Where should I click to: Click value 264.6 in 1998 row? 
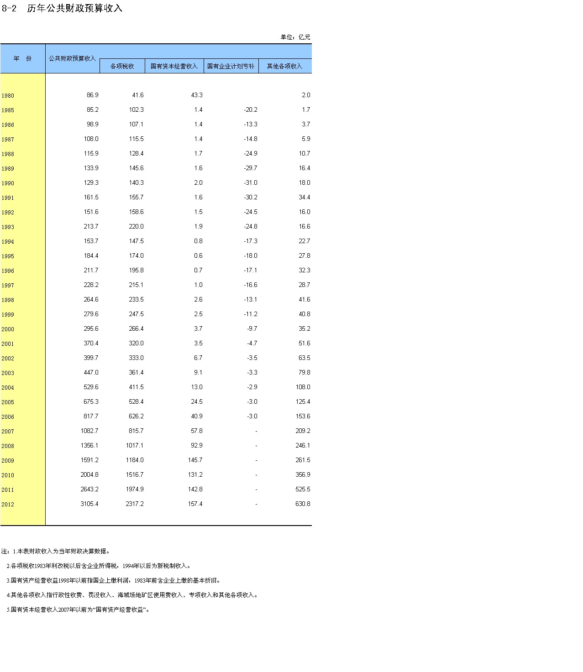tap(91, 300)
